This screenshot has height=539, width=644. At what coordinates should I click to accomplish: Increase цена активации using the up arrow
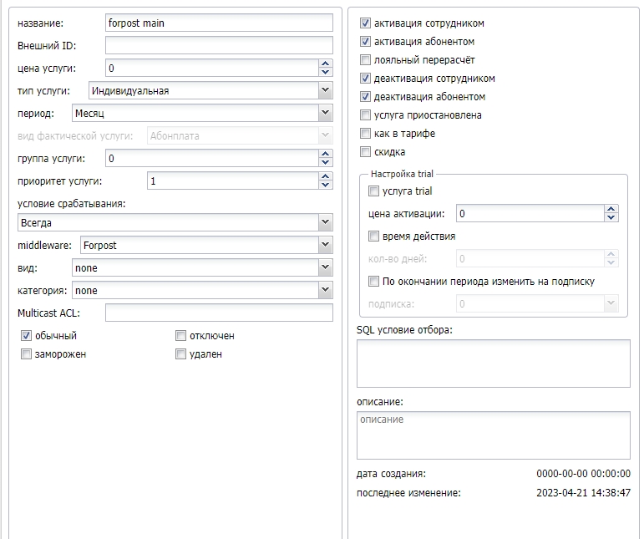pyautogui.click(x=611, y=210)
